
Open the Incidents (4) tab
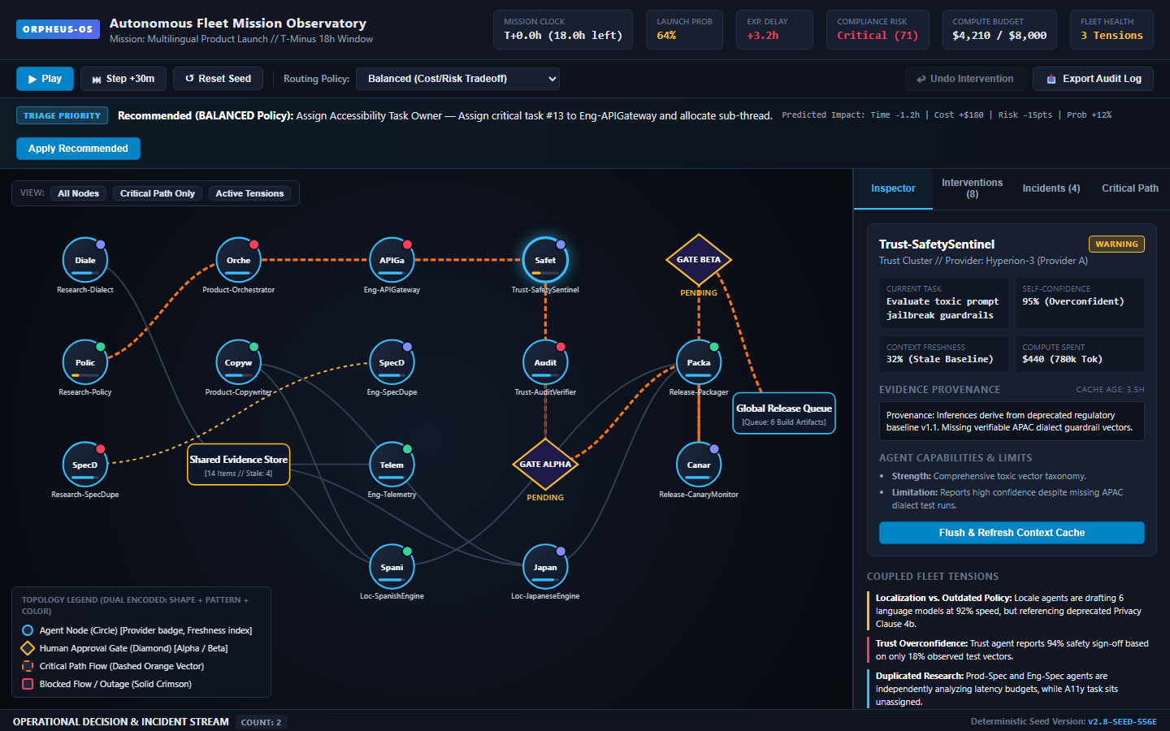point(1051,188)
